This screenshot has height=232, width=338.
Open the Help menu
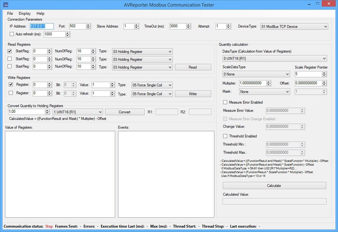40,13
